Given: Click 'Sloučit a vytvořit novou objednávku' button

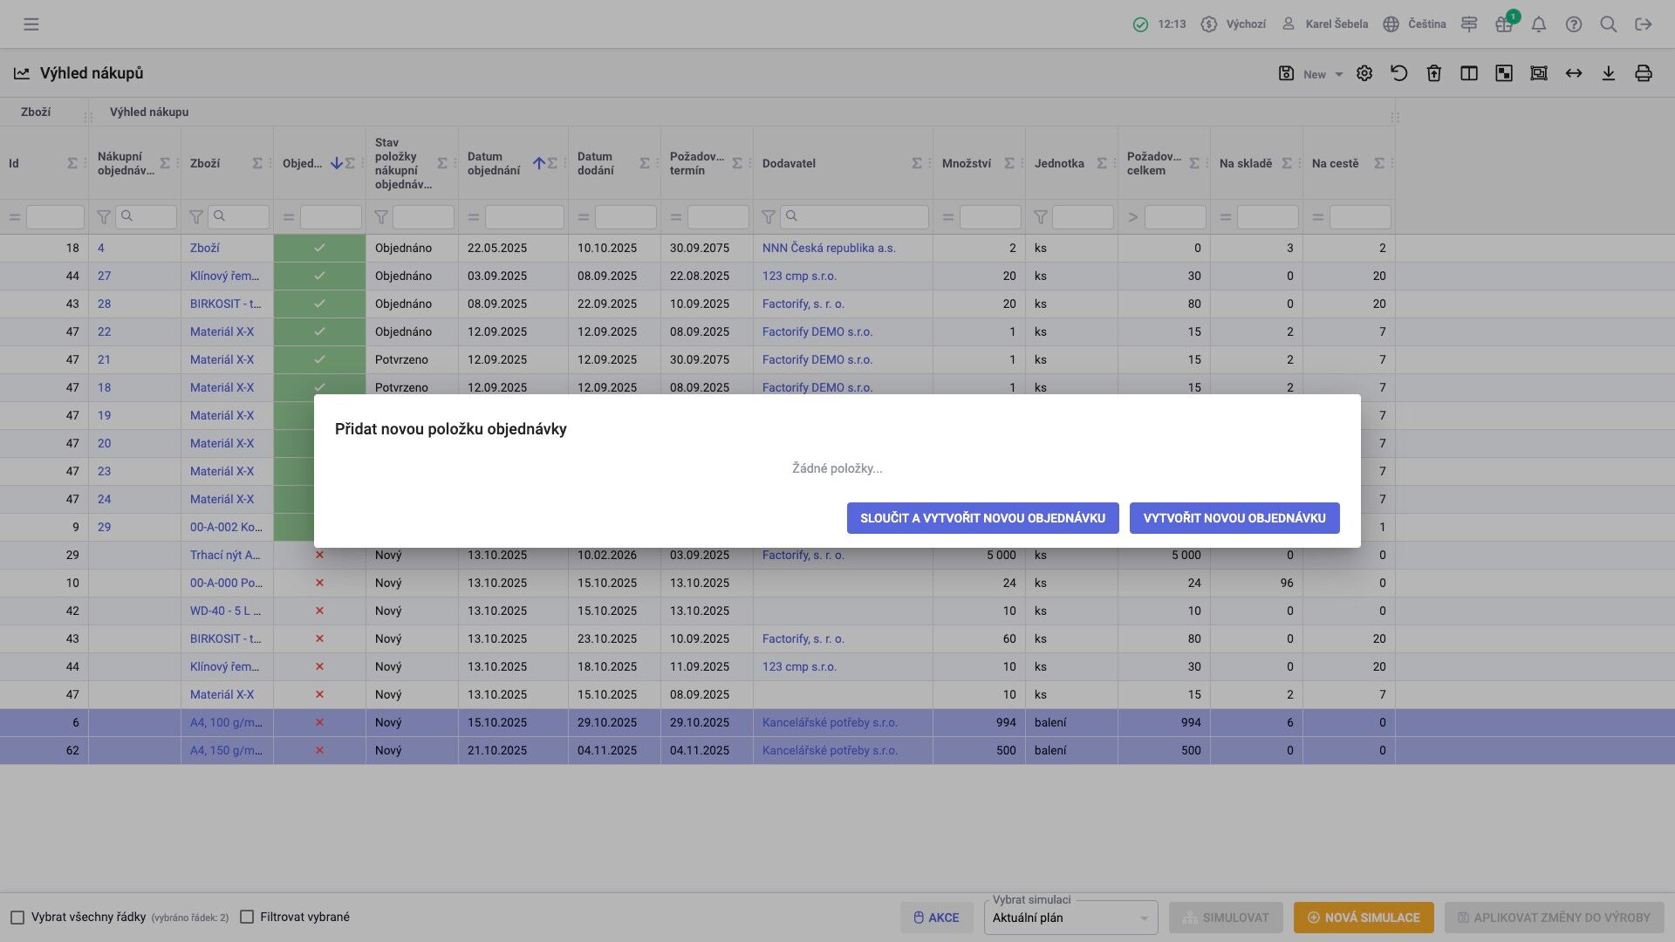Looking at the screenshot, I should coord(982,518).
